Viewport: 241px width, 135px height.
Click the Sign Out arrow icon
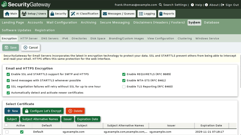223,5
